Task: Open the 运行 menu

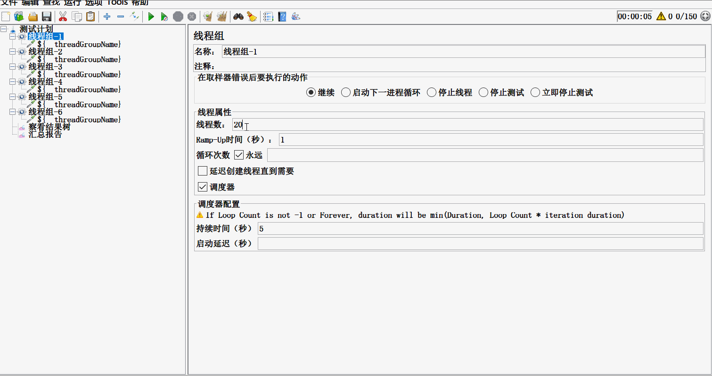Action: [x=72, y=2]
